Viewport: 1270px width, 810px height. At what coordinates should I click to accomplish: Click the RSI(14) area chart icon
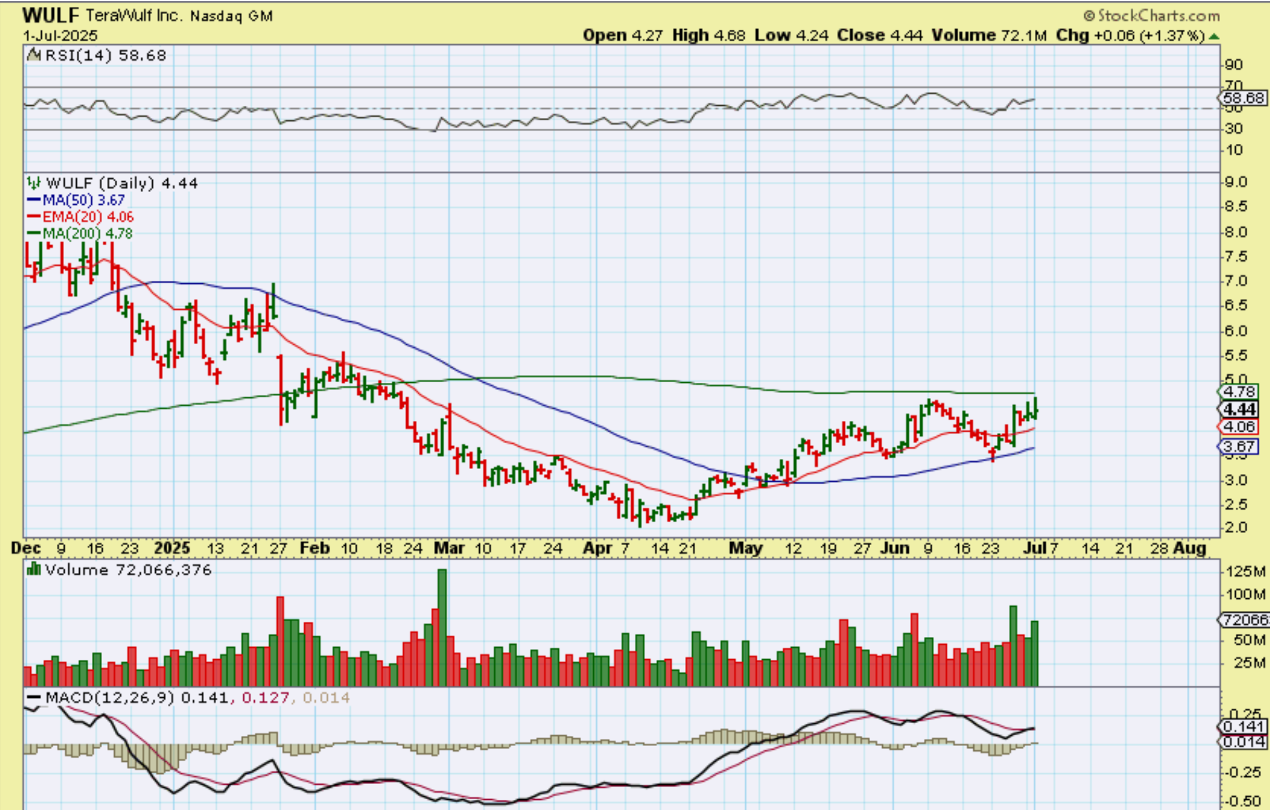pos(34,55)
